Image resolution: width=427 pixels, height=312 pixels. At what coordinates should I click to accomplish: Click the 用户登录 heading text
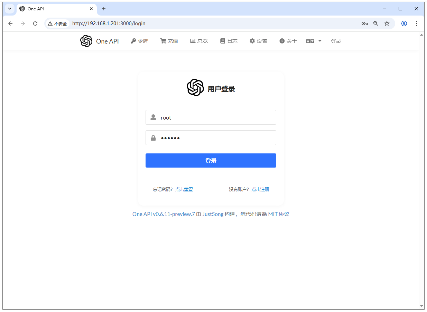(x=221, y=89)
